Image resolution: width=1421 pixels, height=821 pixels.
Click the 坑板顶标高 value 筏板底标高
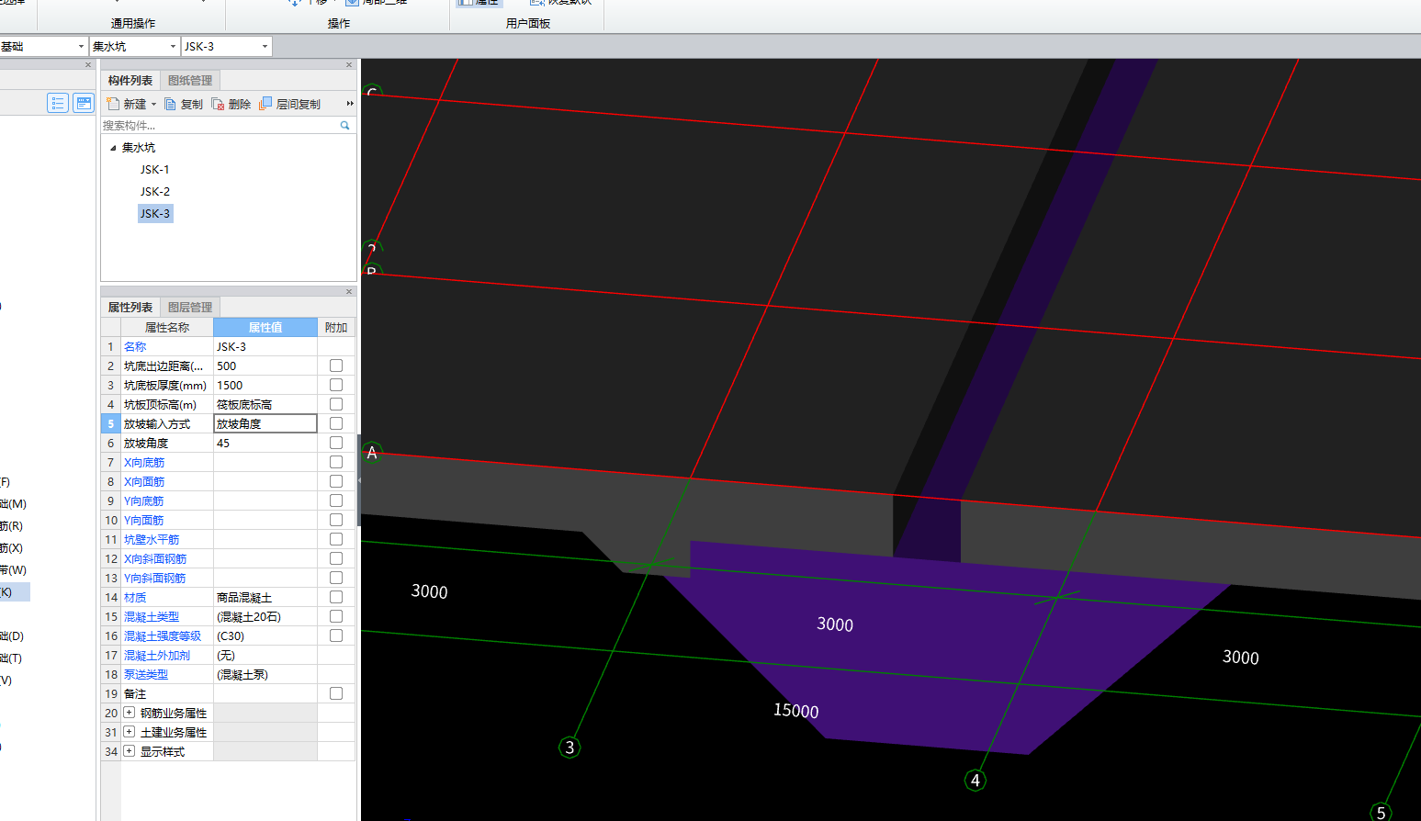[x=265, y=404]
